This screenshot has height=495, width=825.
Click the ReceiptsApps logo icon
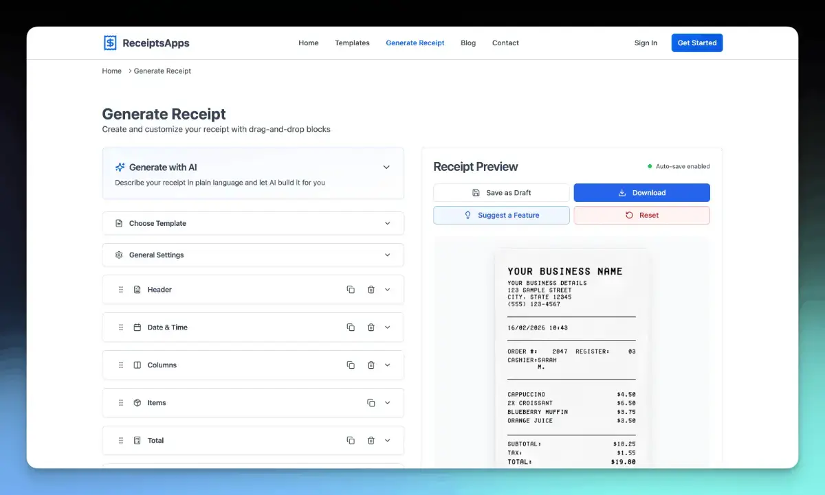(x=110, y=43)
